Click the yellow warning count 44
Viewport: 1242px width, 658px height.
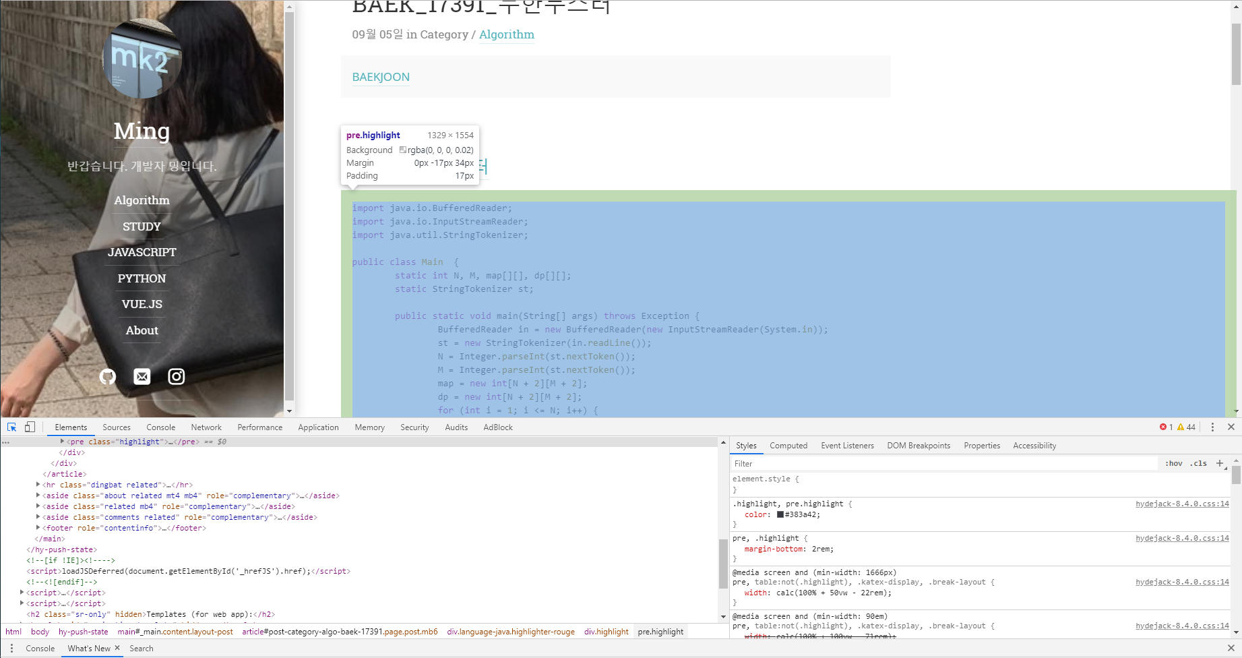click(1186, 427)
